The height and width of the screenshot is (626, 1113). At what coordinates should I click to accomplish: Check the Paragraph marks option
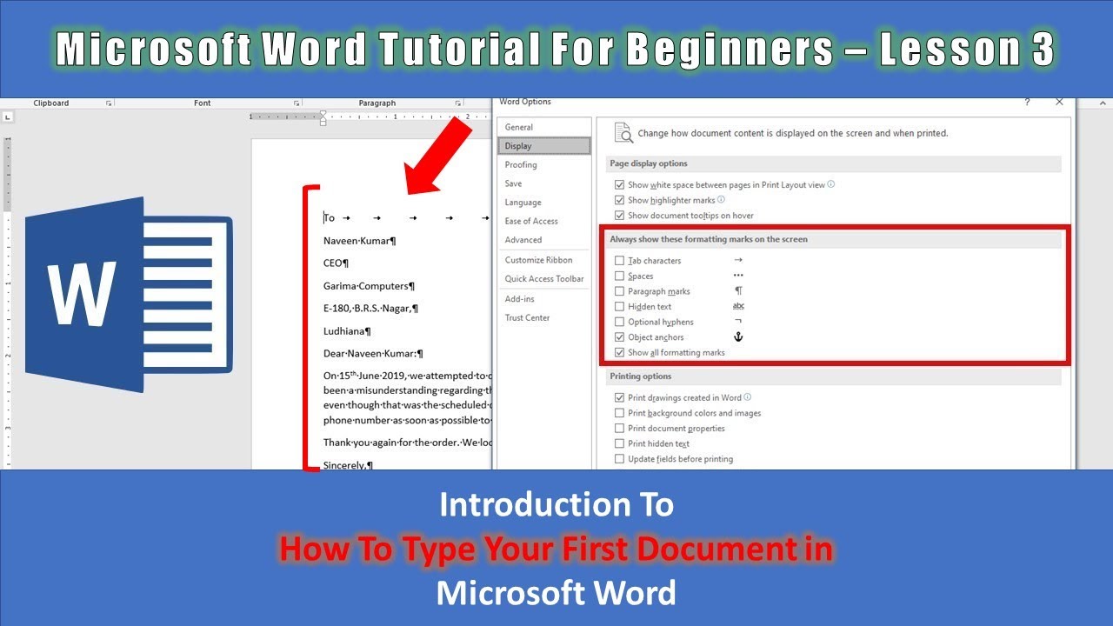[619, 291]
